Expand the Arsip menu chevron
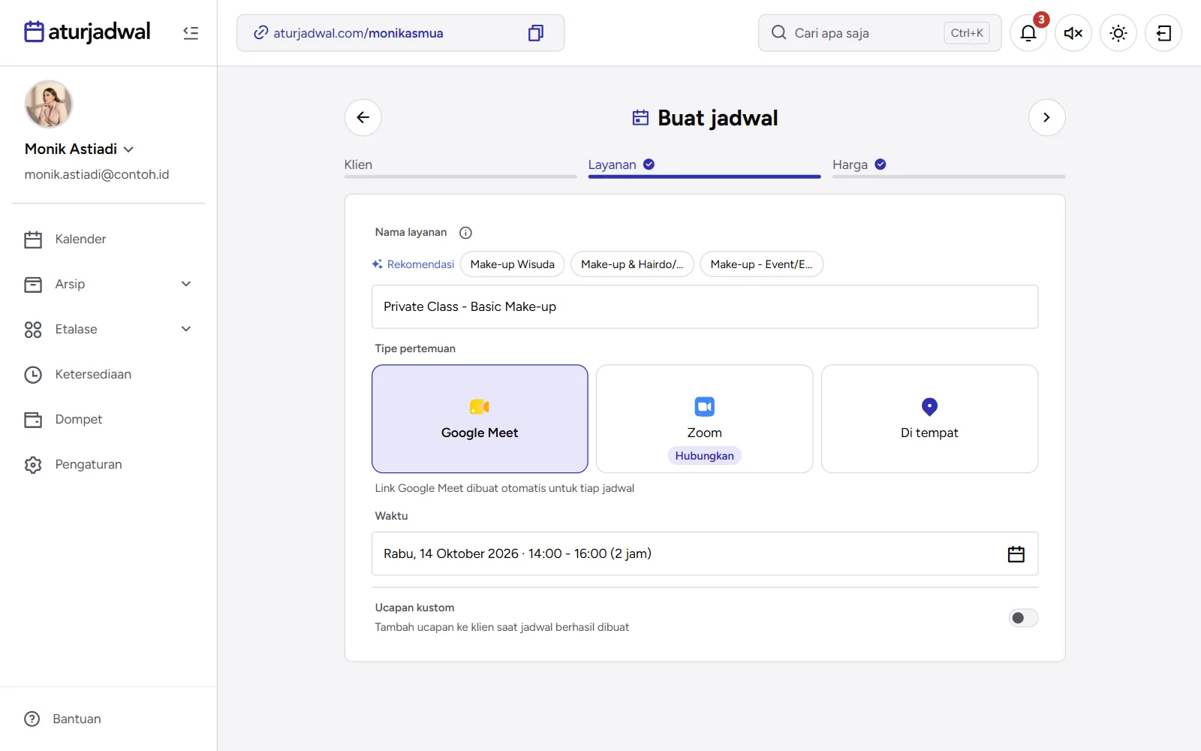The height and width of the screenshot is (751, 1201). pos(186,284)
